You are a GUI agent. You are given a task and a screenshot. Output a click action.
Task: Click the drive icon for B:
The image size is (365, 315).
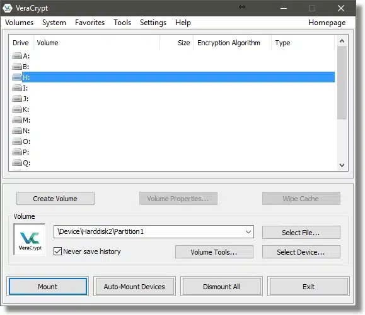(x=17, y=67)
